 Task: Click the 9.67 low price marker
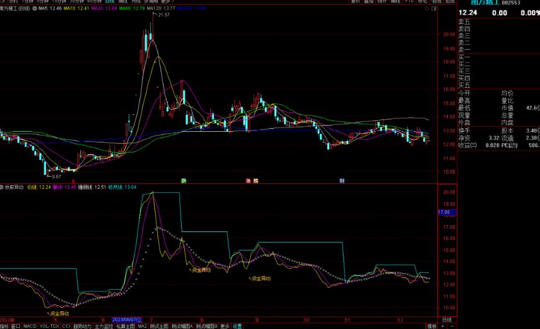pyautogui.click(x=57, y=177)
